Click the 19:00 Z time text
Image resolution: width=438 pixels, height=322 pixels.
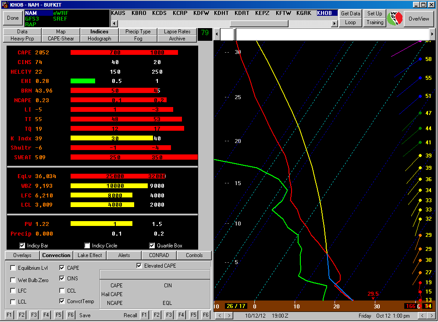(280, 315)
